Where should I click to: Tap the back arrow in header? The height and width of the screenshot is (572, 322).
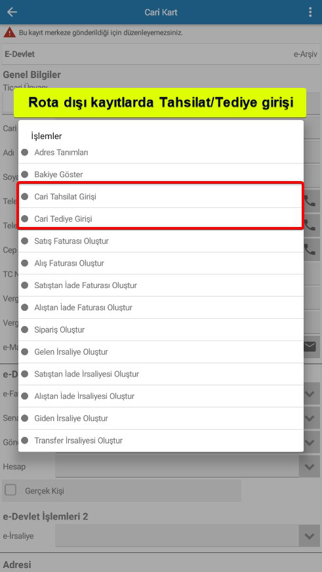12,12
